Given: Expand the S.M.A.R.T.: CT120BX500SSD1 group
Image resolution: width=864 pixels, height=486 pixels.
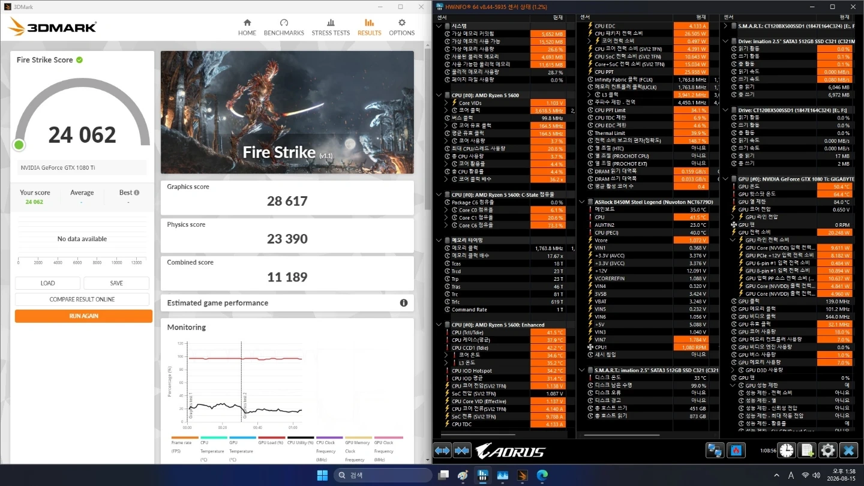Looking at the screenshot, I should click(725, 26).
